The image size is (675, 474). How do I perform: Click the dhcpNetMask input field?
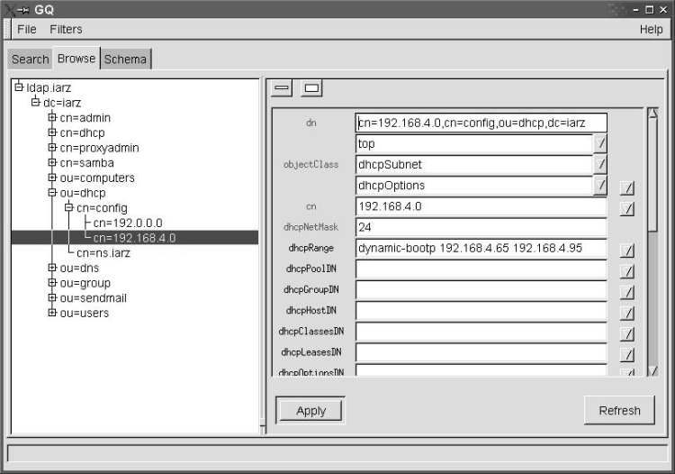(x=481, y=227)
